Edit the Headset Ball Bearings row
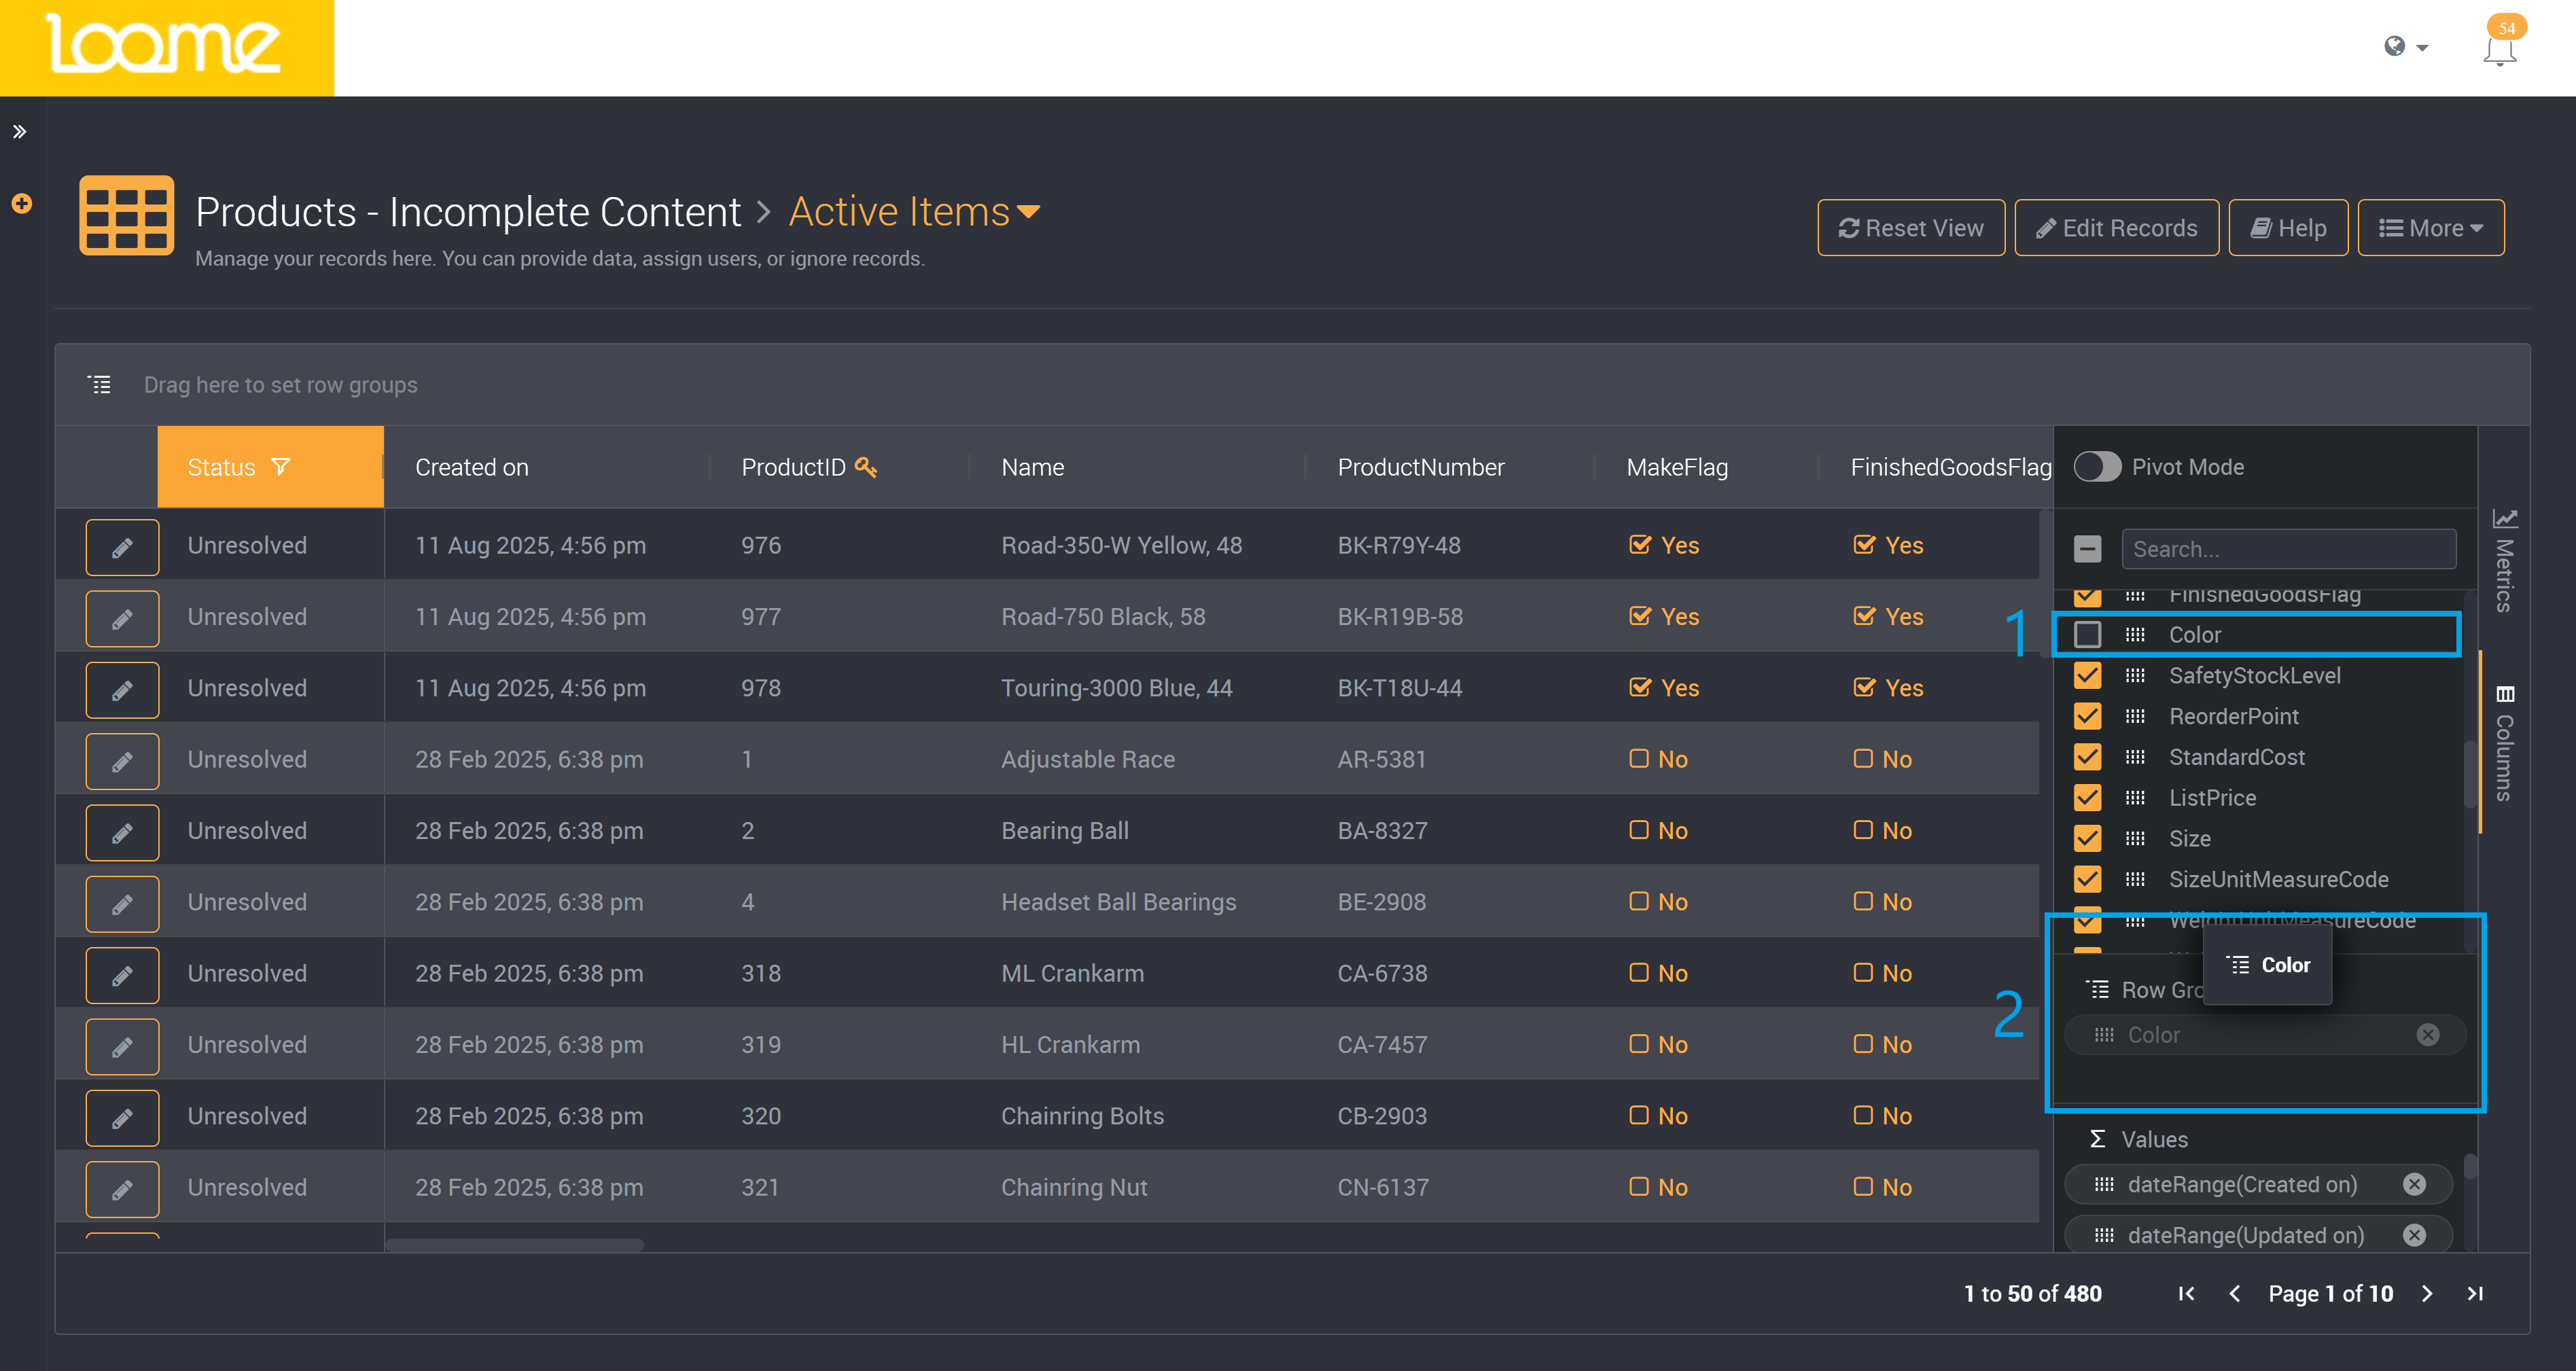 122,904
